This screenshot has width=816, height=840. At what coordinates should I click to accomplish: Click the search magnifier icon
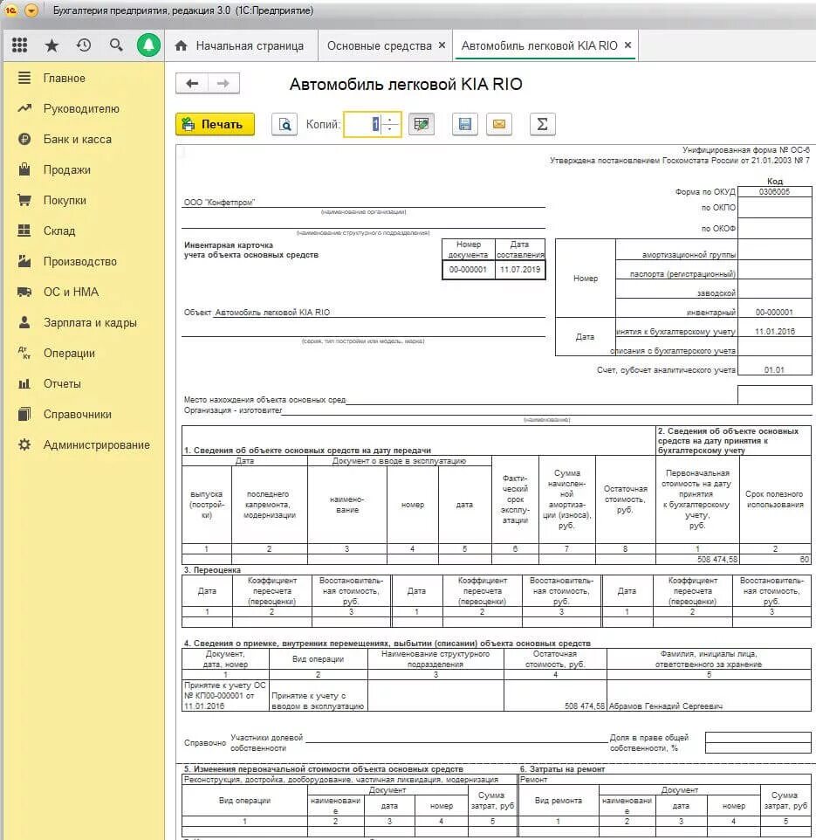tap(116, 45)
